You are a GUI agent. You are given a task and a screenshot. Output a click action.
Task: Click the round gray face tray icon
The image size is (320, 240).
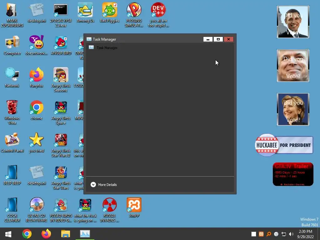(x=276, y=234)
